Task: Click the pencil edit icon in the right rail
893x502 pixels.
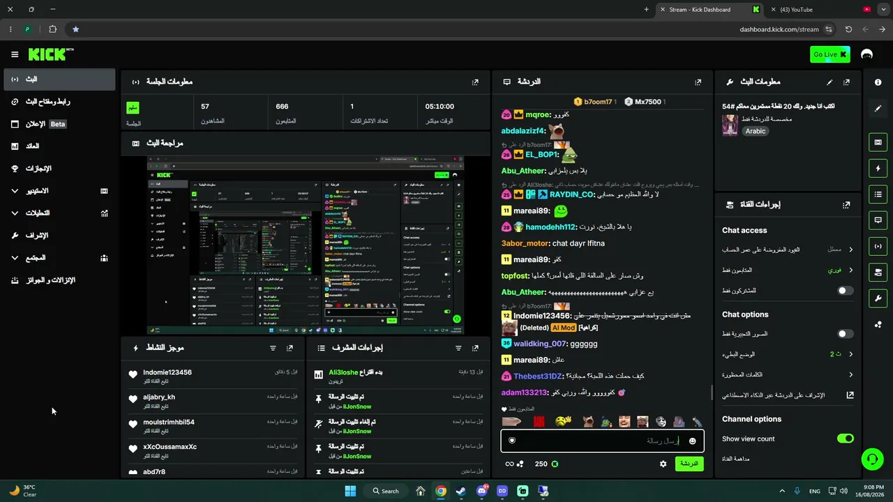Action: pyautogui.click(x=878, y=109)
